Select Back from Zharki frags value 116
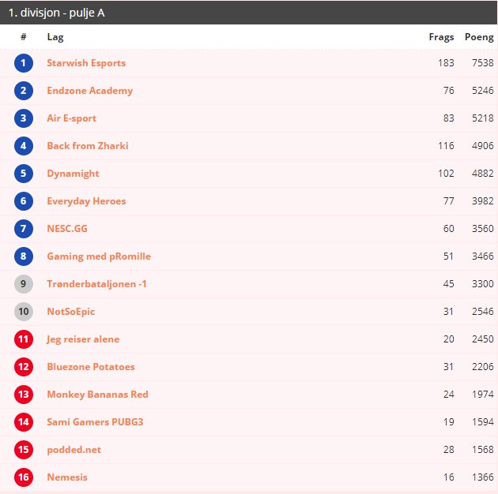The width and height of the screenshot is (498, 494). point(446,146)
